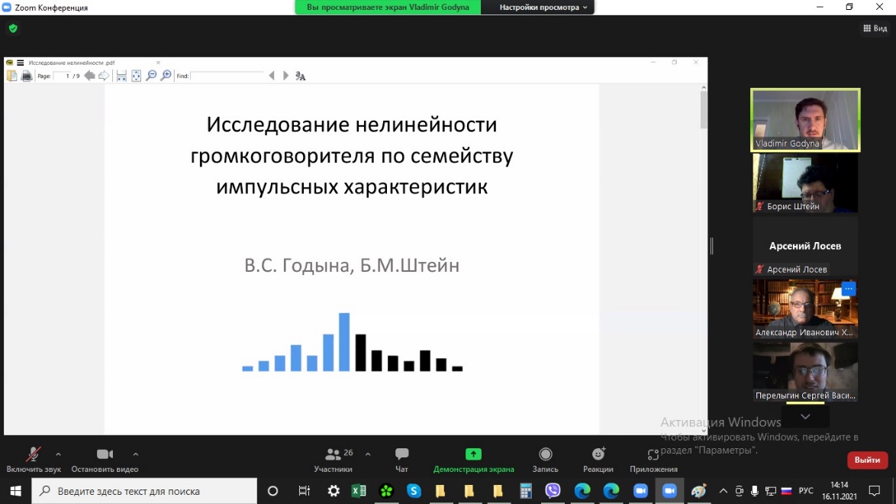Expand audio options arrow beside microphone
The image size is (896, 504).
[x=58, y=454]
